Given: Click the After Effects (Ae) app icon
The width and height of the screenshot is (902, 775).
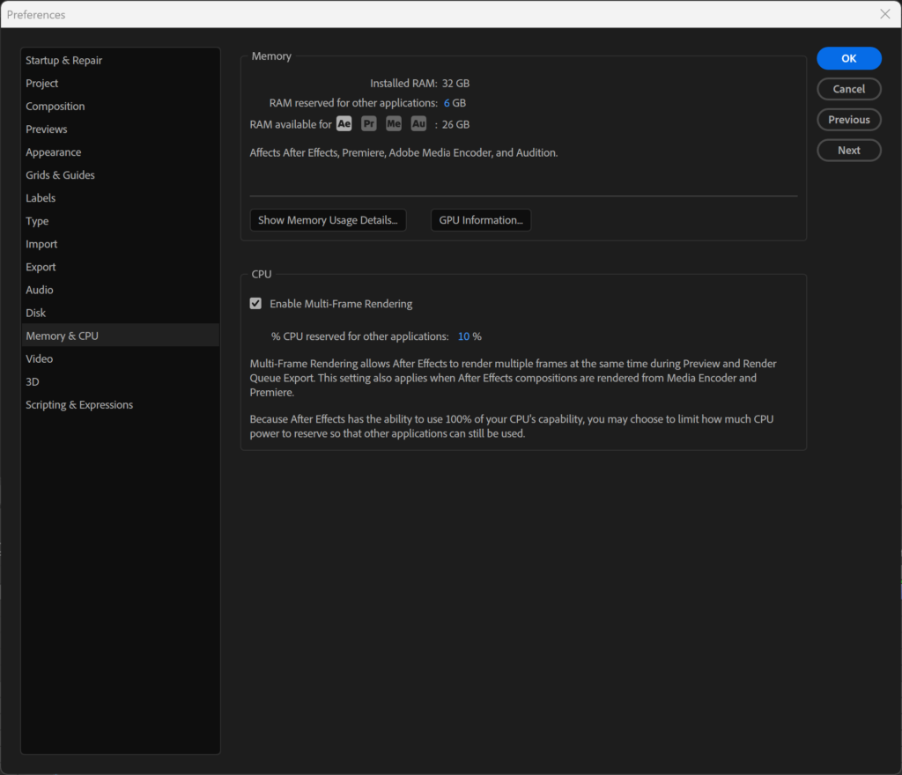Looking at the screenshot, I should [344, 124].
